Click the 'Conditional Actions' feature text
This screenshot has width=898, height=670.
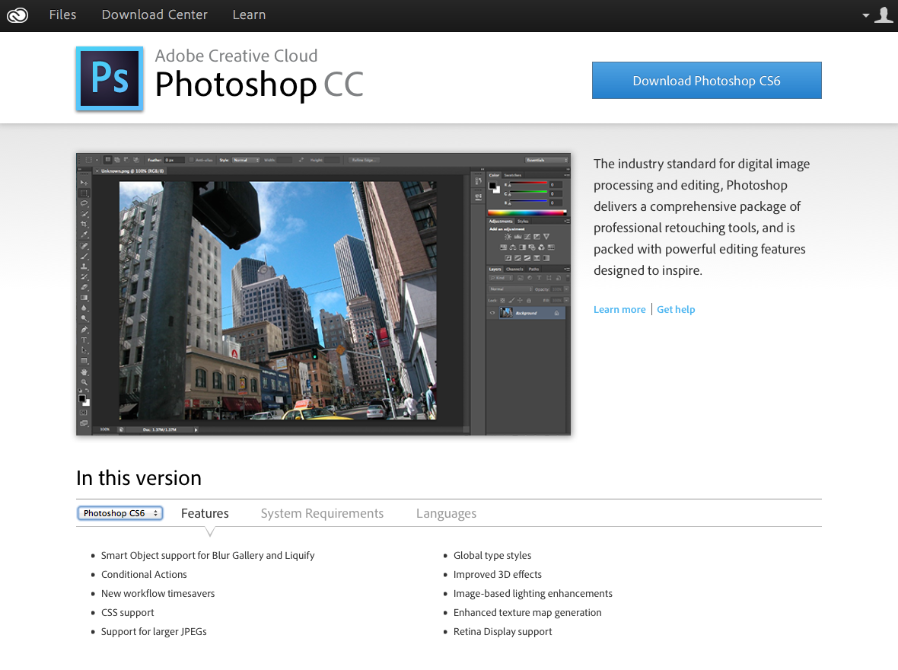click(144, 574)
